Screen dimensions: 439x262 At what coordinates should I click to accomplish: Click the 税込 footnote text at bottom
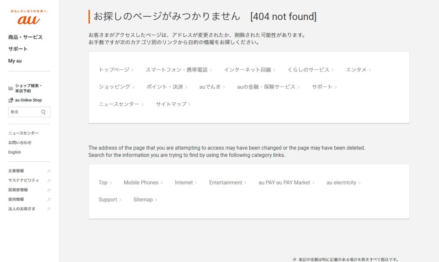(x=346, y=260)
